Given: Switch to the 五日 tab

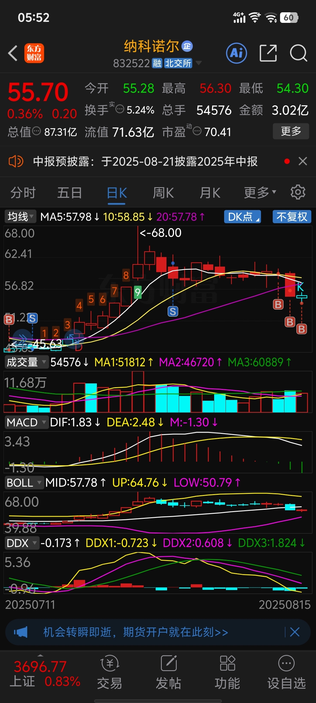Looking at the screenshot, I should (70, 193).
